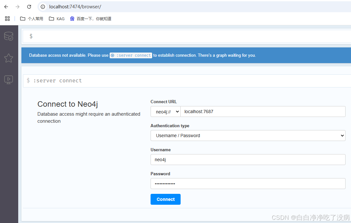Click the Authentication type label

[x=170, y=126]
